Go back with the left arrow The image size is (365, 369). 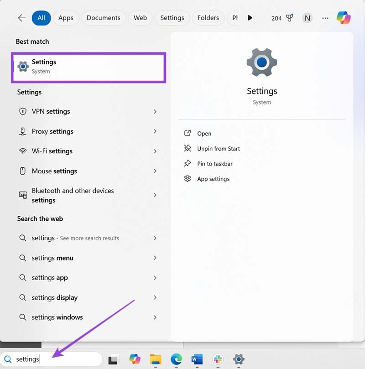pos(21,18)
